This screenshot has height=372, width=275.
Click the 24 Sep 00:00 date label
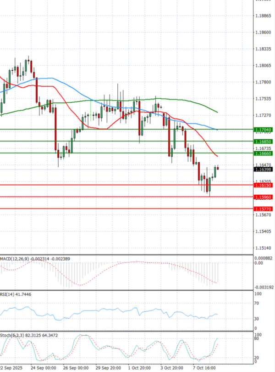43,368
